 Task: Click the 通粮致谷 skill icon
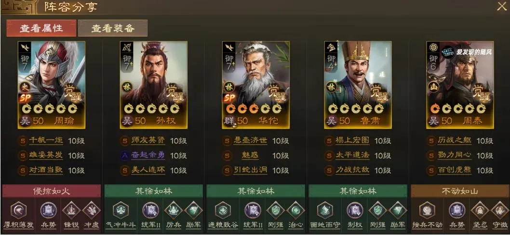[x=223, y=210]
